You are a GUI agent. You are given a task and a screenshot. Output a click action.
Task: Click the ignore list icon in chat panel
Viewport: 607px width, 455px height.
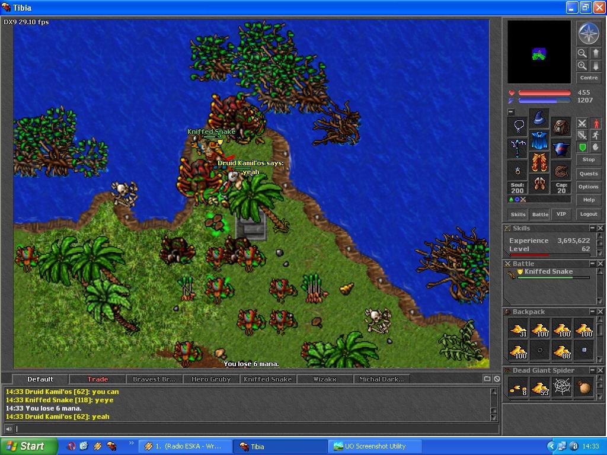click(497, 379)
